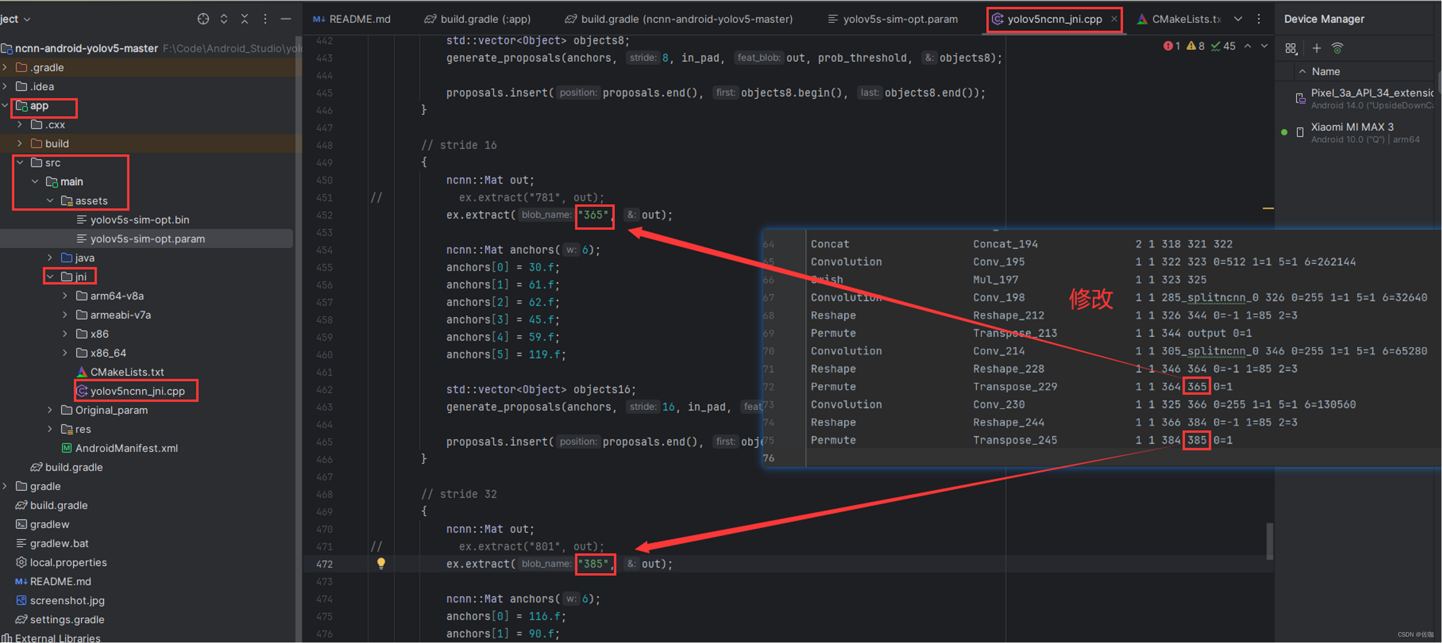
Task: Click pair devices over Wi-Fi icon
Action: tap(1337, 48)
